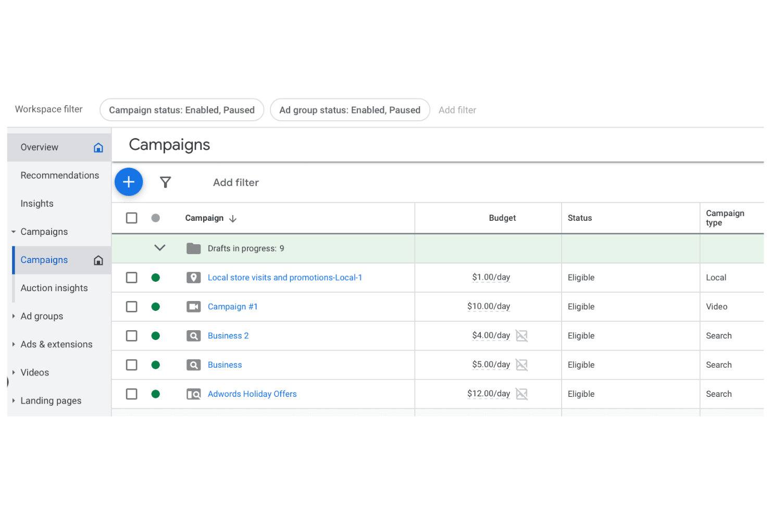Click the sort arrow on Campaign column
The width and height of the screenshot is (771, 514).
[232, 218]
